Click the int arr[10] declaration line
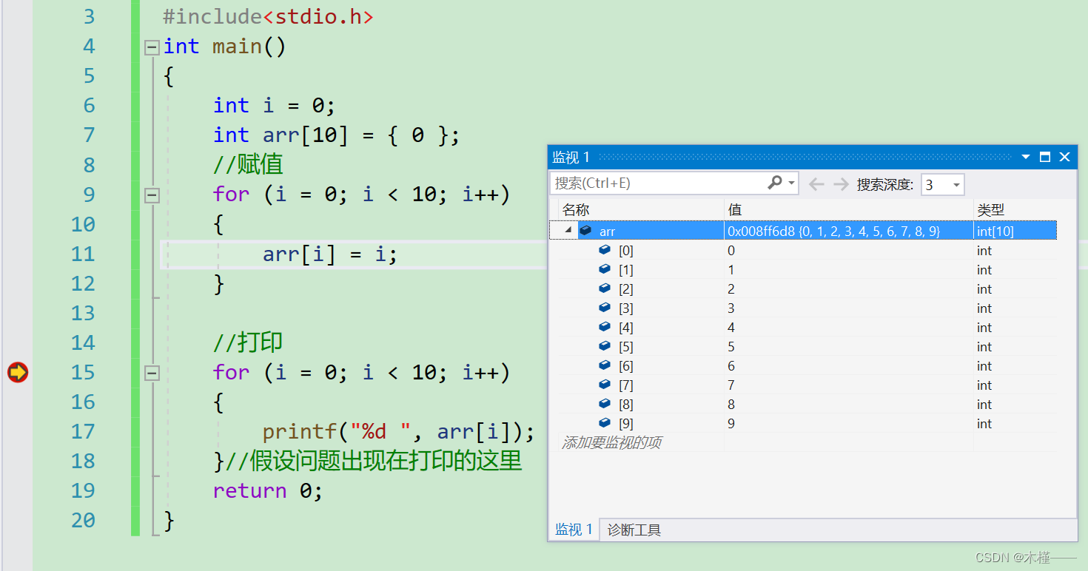This screenshot has width=1088, height=571. (337, 135)
